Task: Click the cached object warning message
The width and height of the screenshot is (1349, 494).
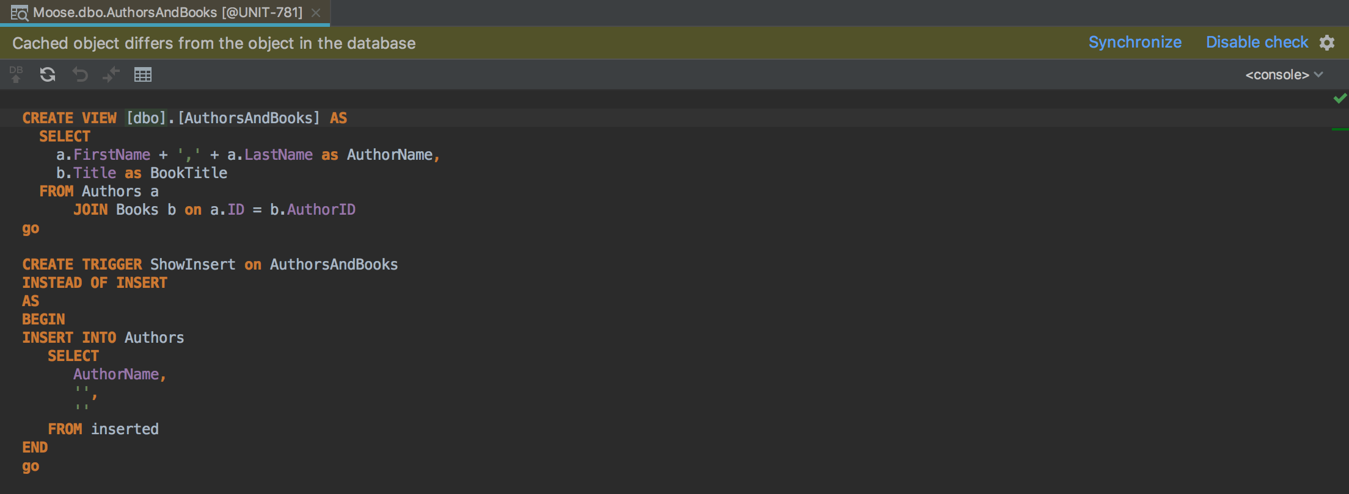Action: coord(214,43)
